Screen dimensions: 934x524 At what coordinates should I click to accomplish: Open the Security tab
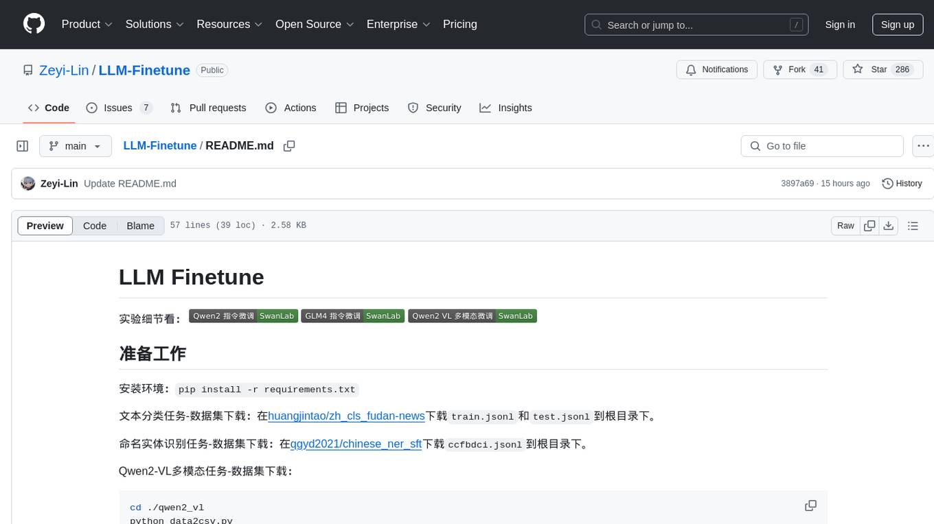point(434,108)
